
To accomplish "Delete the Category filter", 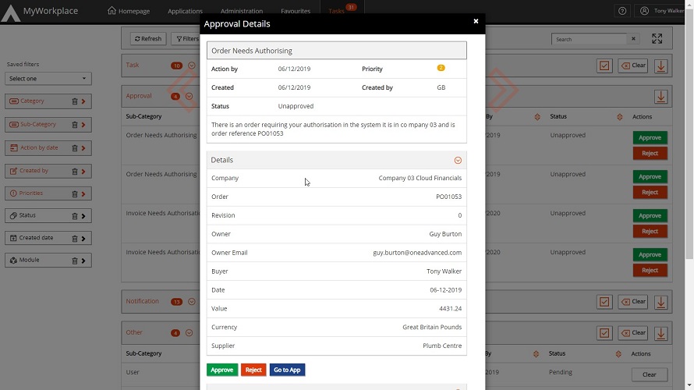I will 75,101.
